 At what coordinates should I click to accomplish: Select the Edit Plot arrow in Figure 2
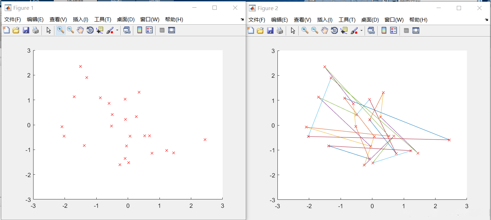click(x=293, y=31)
